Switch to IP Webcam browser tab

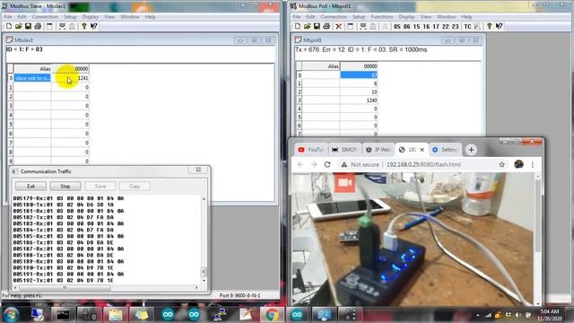378,150
